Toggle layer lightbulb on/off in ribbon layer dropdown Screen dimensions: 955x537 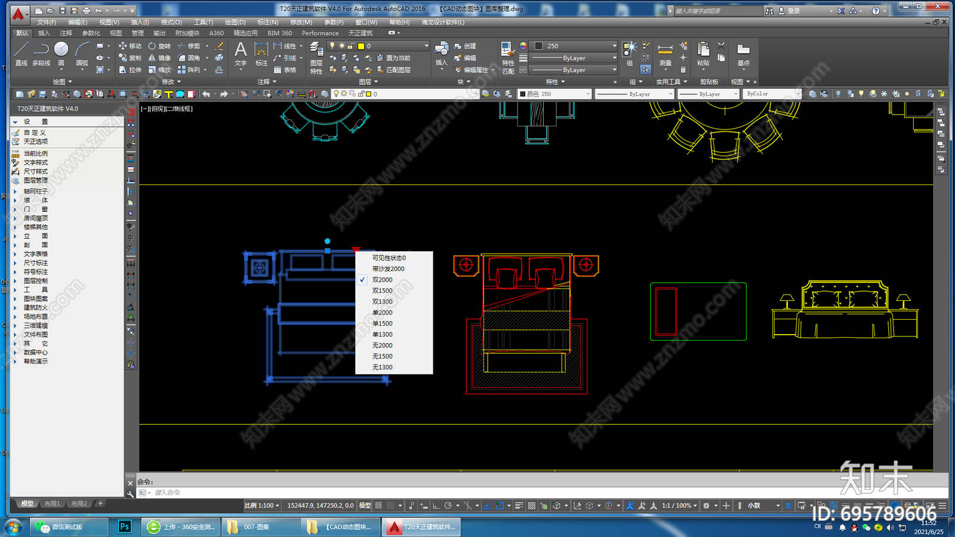click(332, 46)
